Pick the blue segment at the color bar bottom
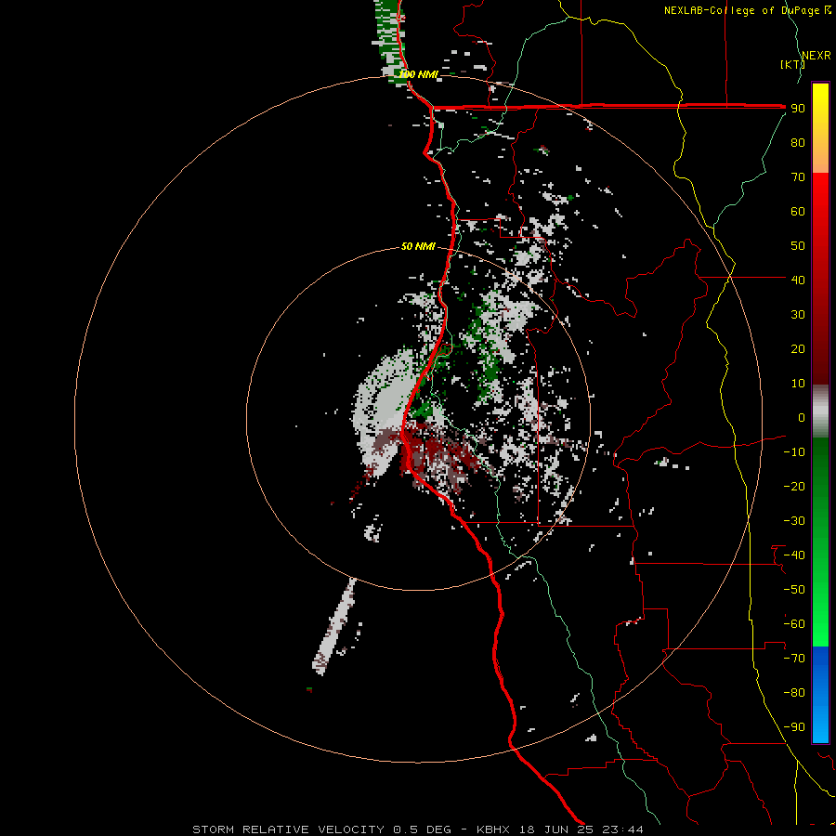 coord(820,695)
